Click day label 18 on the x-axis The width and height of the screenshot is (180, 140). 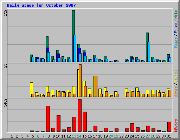pos(100,136)
